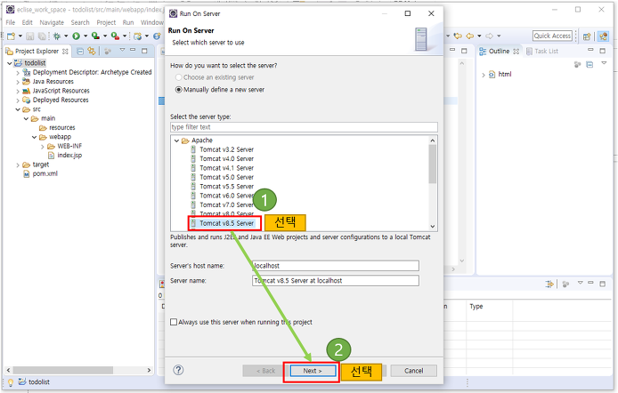Image resolution: width=618 pixels, height=393 pixels.
Task: Check 'Always use this server' checkbox
Action: click(x=174, y=322)
